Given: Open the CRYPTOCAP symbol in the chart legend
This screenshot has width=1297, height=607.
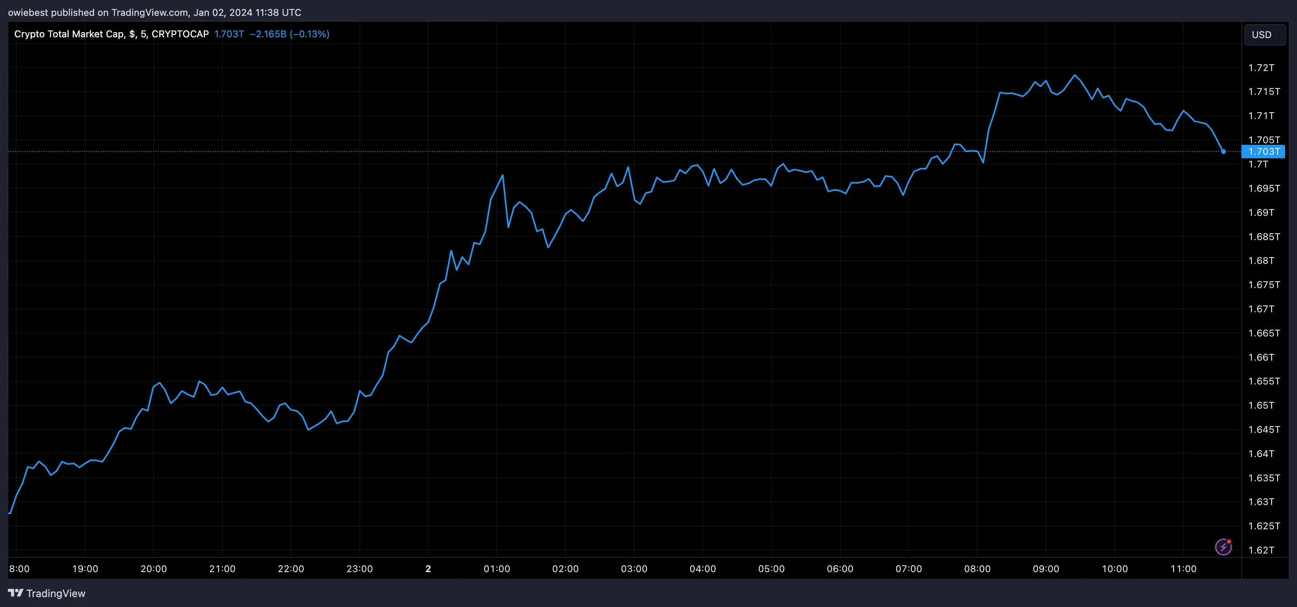Looking at the screenshot, I should coord(180,34).
